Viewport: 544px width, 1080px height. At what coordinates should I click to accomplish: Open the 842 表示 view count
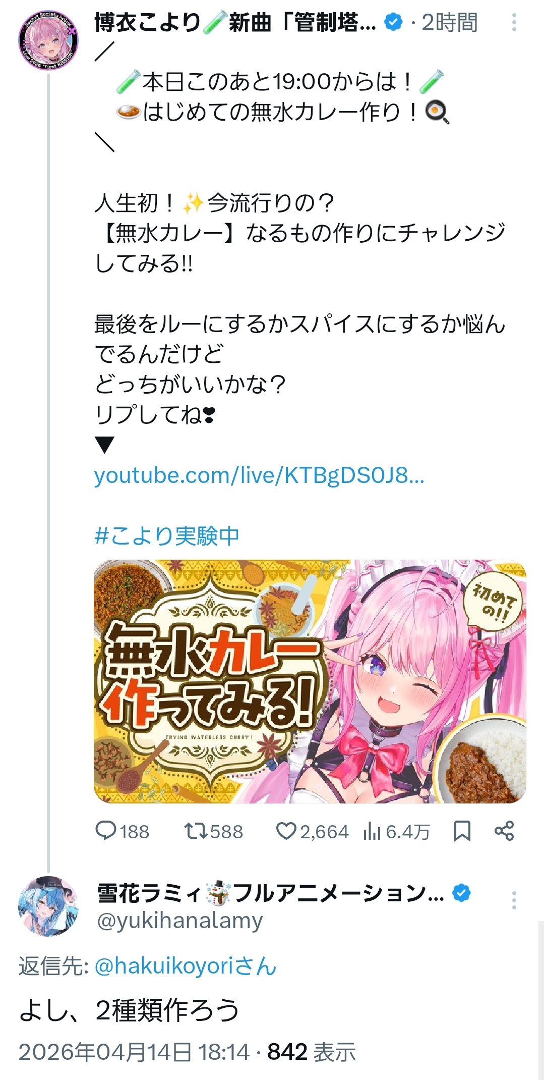[312, 1052]
